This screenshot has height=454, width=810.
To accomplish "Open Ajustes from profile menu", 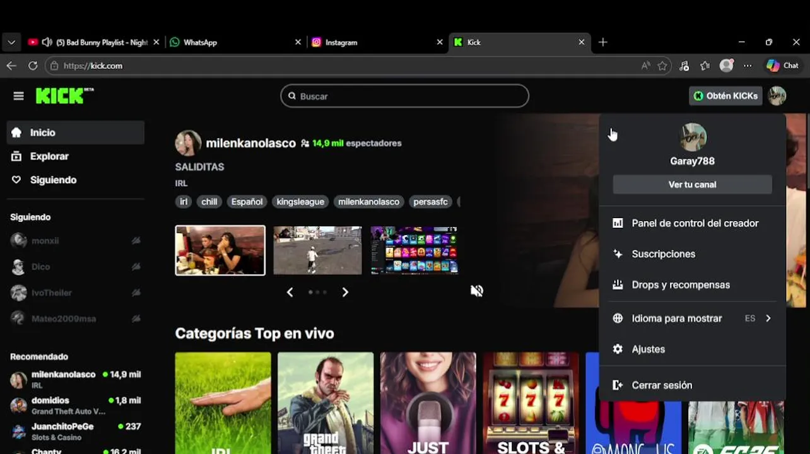I will 692,349.
